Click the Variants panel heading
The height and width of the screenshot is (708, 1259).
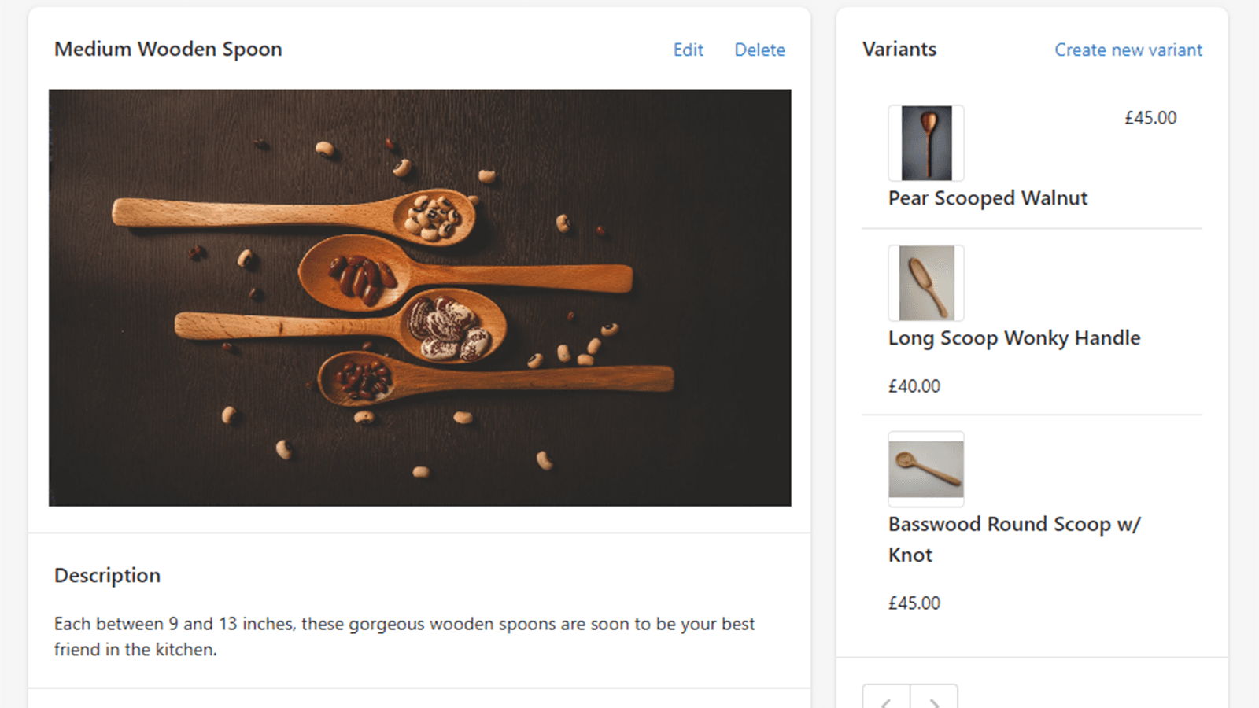899,49
